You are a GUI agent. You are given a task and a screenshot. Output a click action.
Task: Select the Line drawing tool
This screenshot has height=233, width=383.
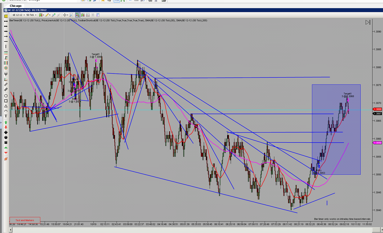[6, 21]
